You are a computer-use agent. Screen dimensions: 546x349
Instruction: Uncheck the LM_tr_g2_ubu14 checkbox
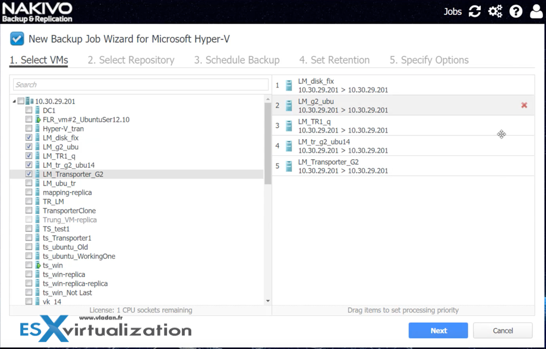click(x=29, y=165)
